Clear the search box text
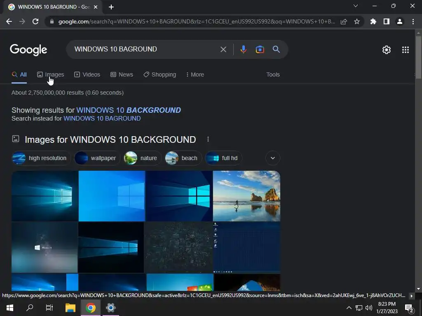Screen dimensions: 422x316 coord(223,49)
